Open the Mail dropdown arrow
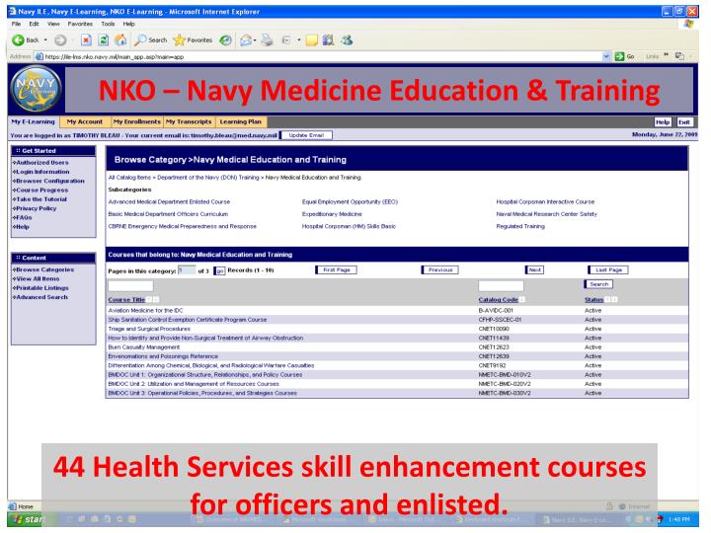Viewport: 711px width, 533px height. click(x=255, y=40)
